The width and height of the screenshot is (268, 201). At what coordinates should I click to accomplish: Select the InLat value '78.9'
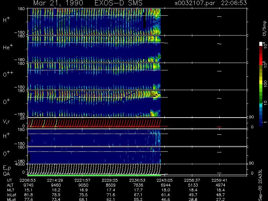[56, 195]
